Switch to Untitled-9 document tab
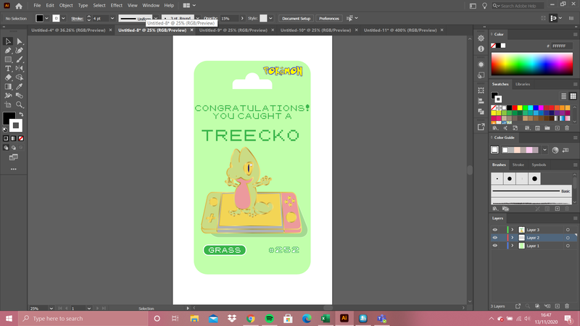The width and height of the screenshot is (580, 326). coord(233,30)
